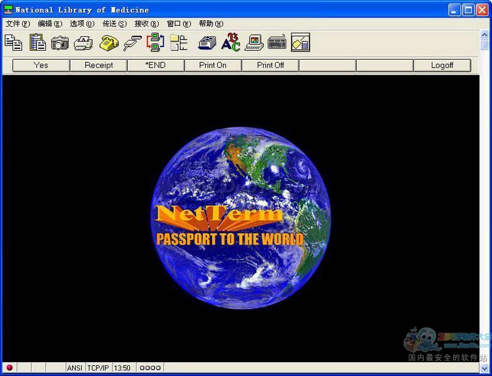Click the Logoff button
This screenshot has width=492, height=376.
pos(442,65)
